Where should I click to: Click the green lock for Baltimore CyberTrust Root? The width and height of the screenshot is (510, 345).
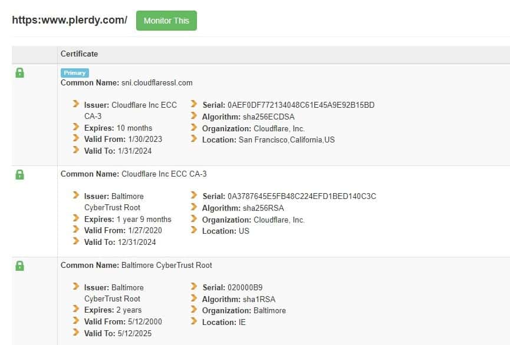pos(19,266)
